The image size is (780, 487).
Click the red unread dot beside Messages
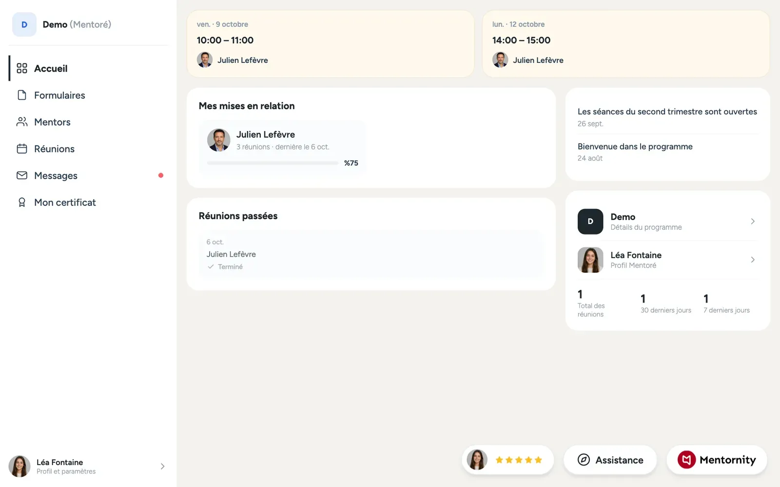(x=161, y=175)
